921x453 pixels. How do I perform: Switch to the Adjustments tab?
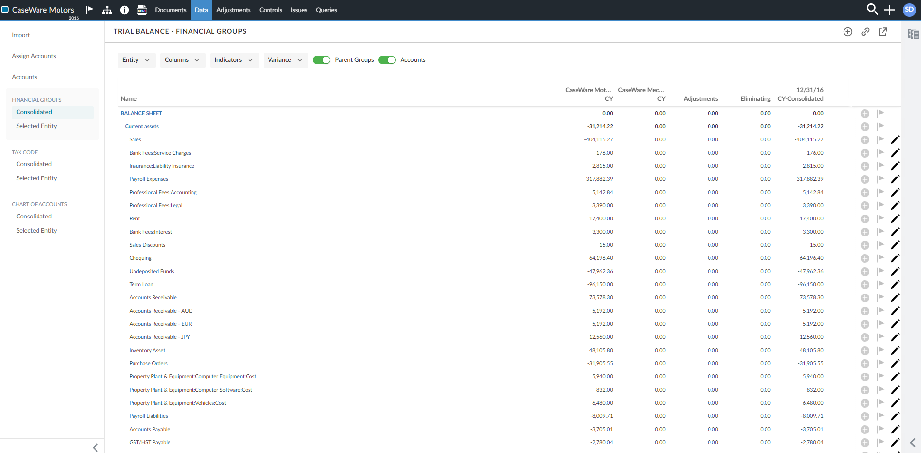point(233,10)
